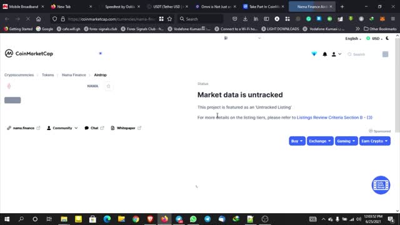Open the diamond rewards icon
Viewport: 400px width, 225px height.
tap(314, 54)
